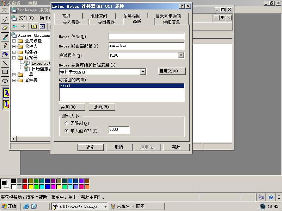
Task: Expand the 文件夹 tree node
Action: click(14, 80)
